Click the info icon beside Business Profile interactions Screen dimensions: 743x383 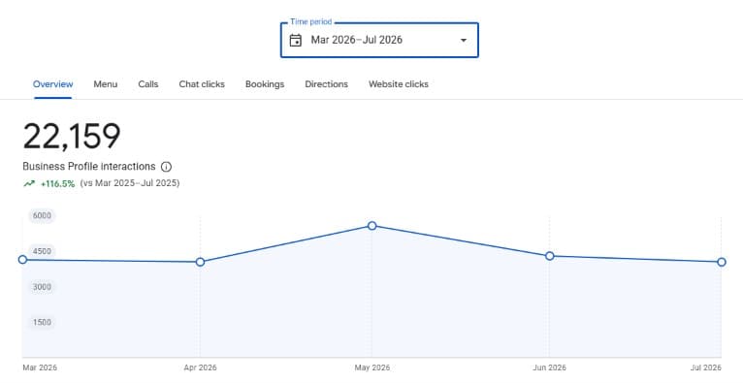(x=166, y=167)
